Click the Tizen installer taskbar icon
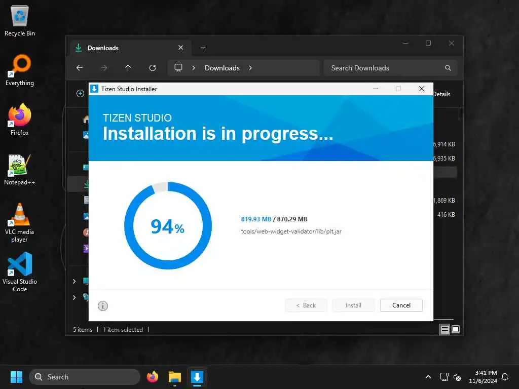 [x=197, y=377]
